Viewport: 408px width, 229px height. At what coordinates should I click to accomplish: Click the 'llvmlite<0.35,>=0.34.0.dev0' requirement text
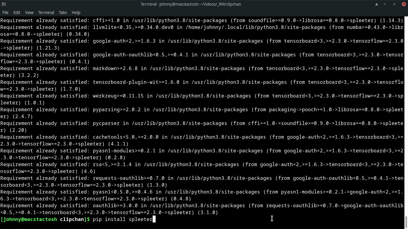[133, 27]
